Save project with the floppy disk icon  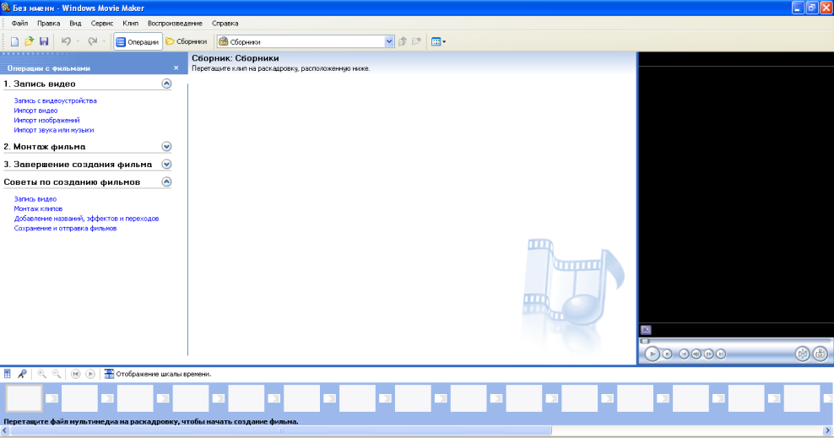(44, 41)
